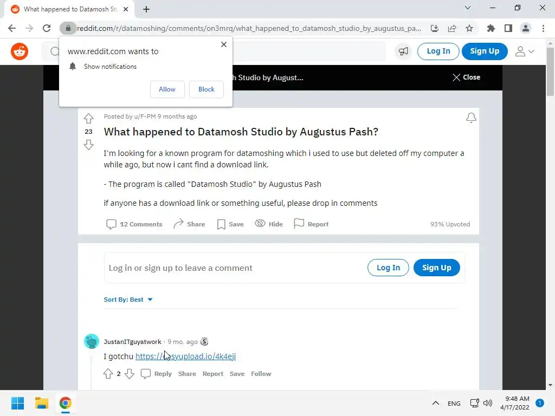The width and height of the screenshot is (555, 416).
Task: Open the user account dropdown menu
Action: click(x=525, y=51)
